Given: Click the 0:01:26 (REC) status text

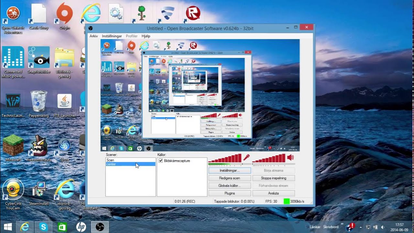Looking at the screenshot, I should point(185,201).
